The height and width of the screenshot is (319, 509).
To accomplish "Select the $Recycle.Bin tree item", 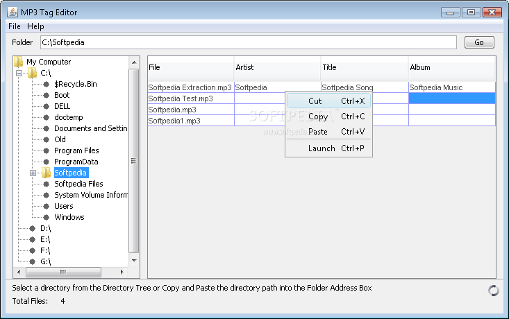I will click(75, 85).
